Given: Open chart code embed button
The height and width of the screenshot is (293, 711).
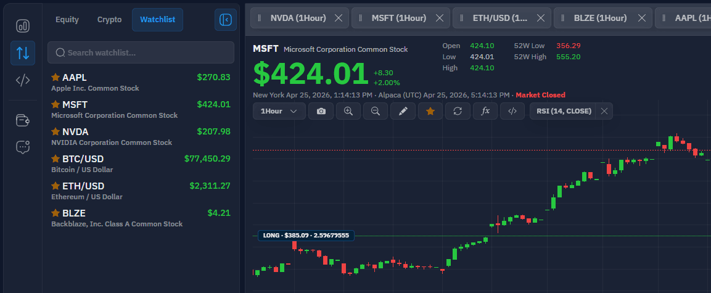Looking at the screenshot, I should pyautogui.click(x=512, y=111).
